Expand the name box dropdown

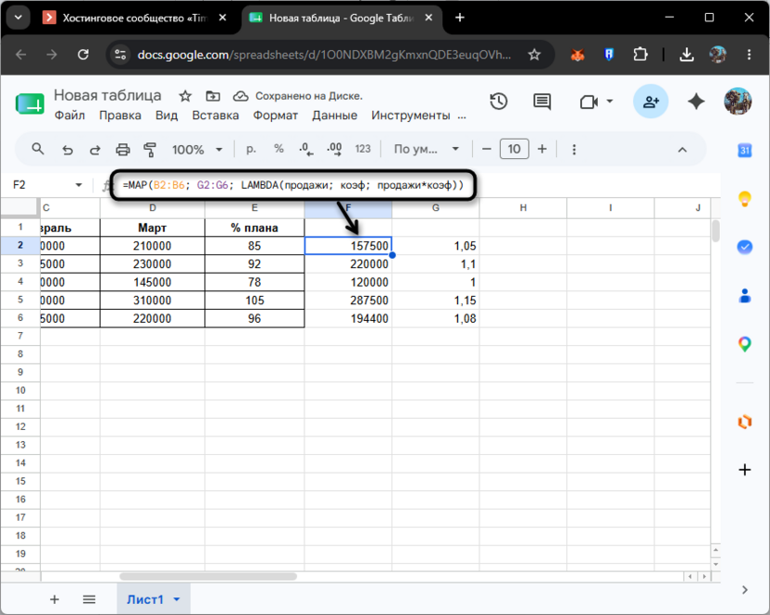[79, 185]
